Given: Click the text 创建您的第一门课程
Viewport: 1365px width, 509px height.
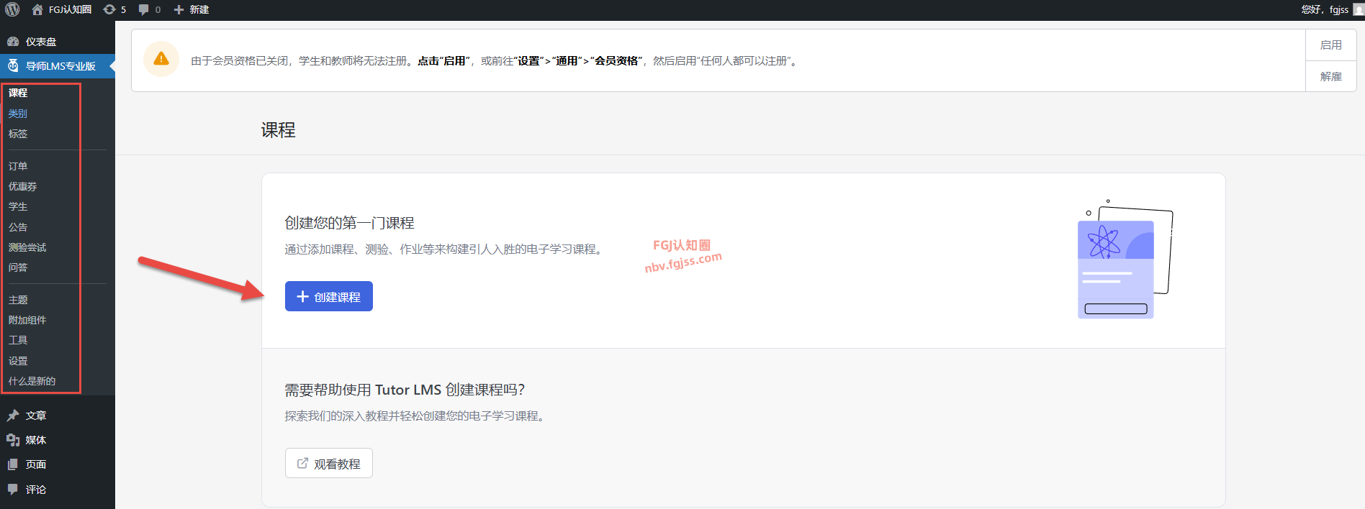Looking at the screenshot, I should coord(349,223).
